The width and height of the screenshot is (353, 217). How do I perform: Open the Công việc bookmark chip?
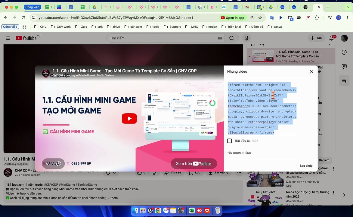[x=10, y=27]
